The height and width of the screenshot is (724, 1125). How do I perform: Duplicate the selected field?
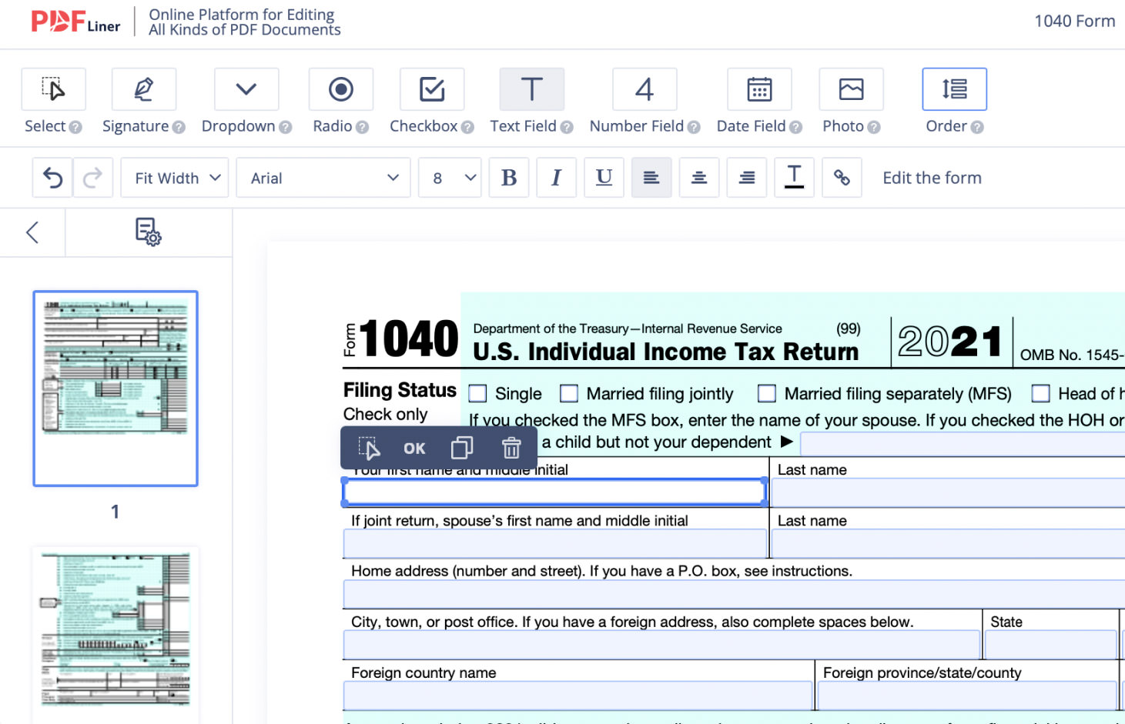(462, 448)
